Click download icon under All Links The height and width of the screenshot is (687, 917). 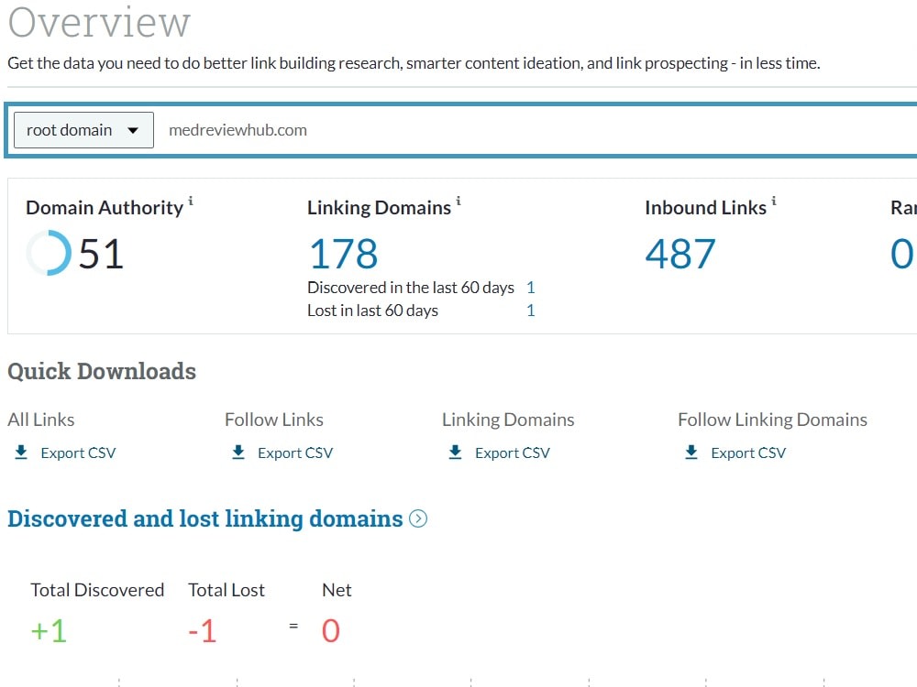pos(21,453)
